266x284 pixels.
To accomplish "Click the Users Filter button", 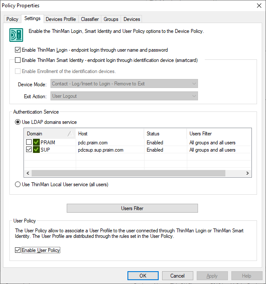I will pos(132,208).
